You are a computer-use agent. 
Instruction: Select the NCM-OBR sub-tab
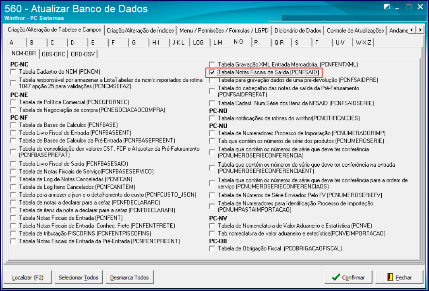coord(24,53)
